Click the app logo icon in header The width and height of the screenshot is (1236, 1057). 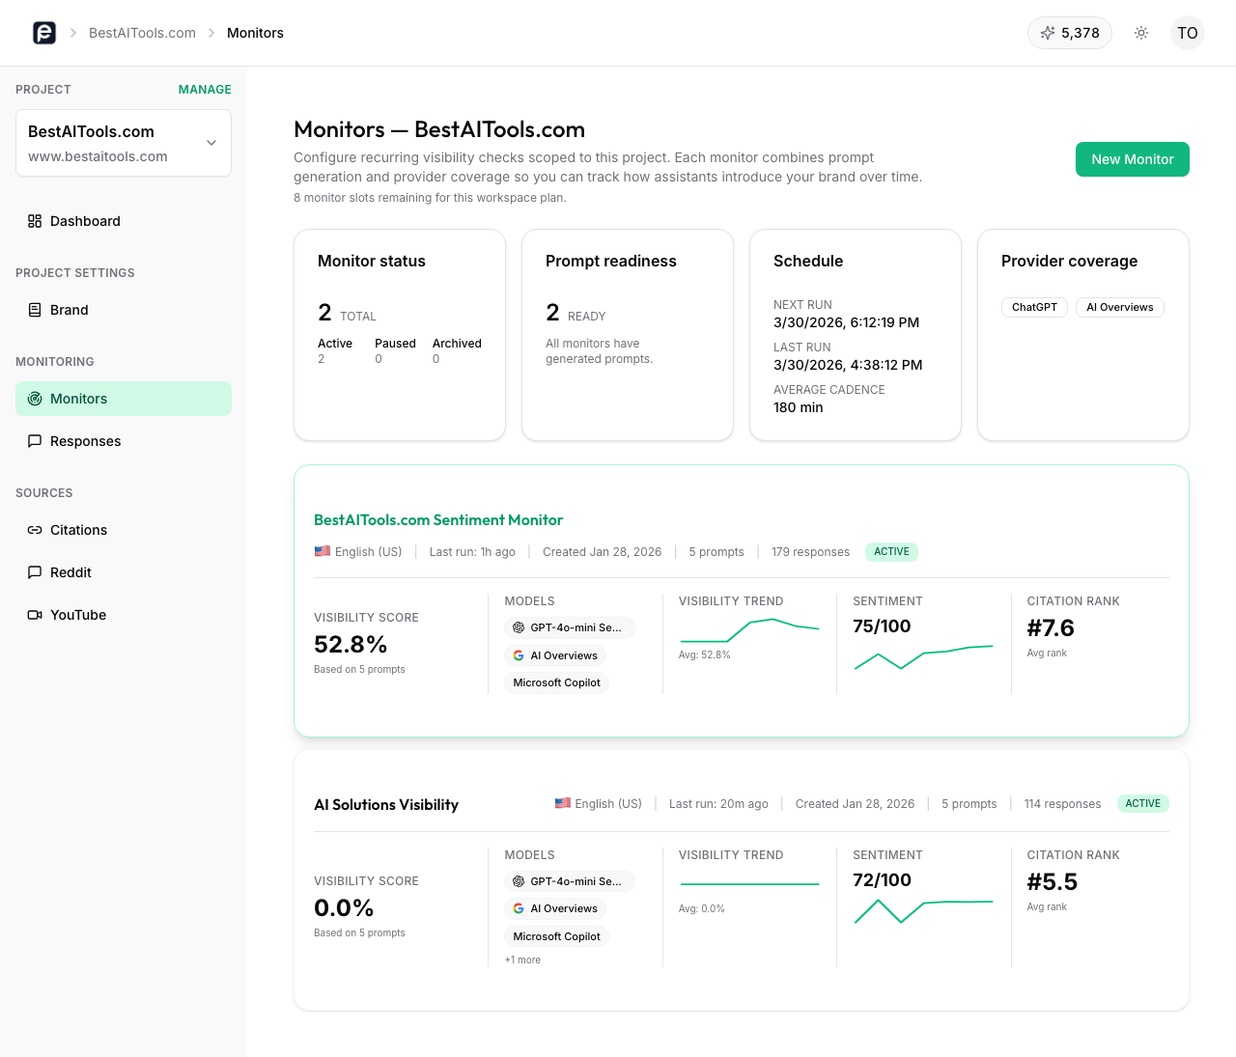(x=44, y=33)
